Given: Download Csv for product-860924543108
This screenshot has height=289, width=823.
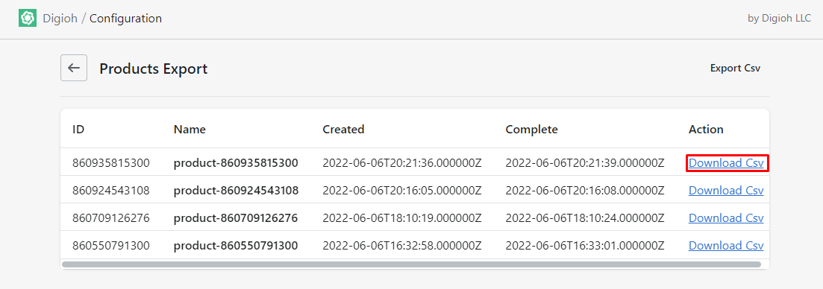Looking at the screenshot, I should click(726, 191).
